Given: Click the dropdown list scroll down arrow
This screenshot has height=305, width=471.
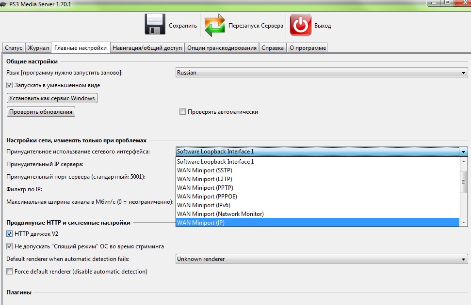Looking at the screenshot, I should coord(464,223).
